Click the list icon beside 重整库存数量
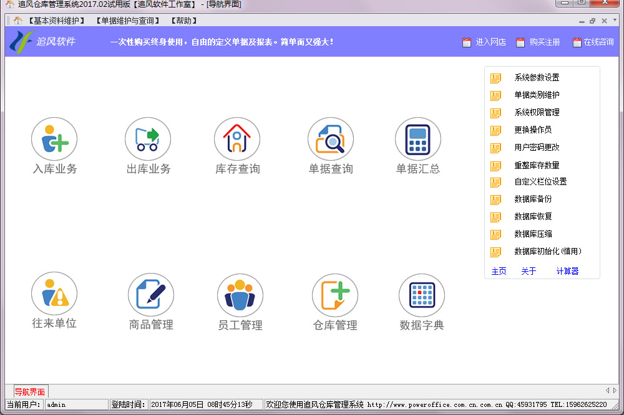Screen dimensions: 624x415 click(495, 166)
